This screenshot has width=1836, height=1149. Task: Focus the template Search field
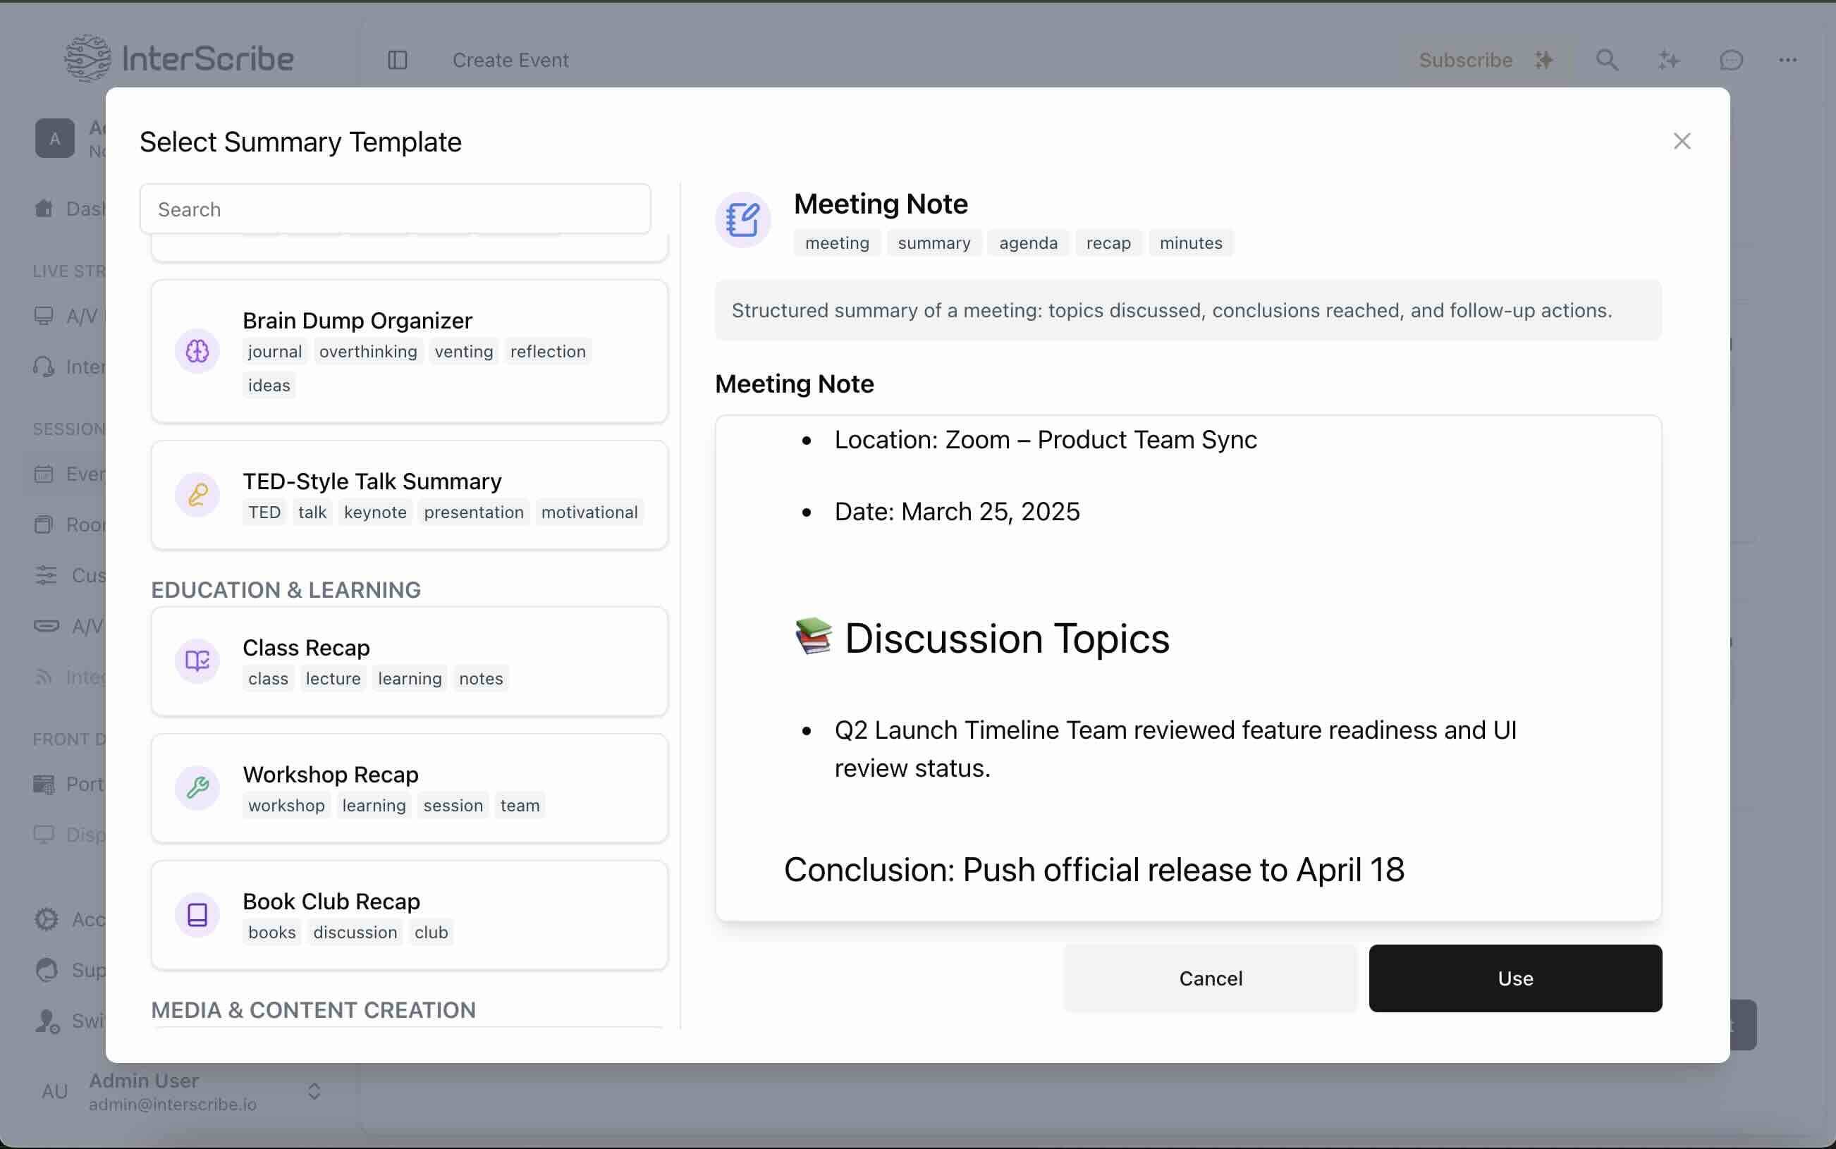pos(395,209)
